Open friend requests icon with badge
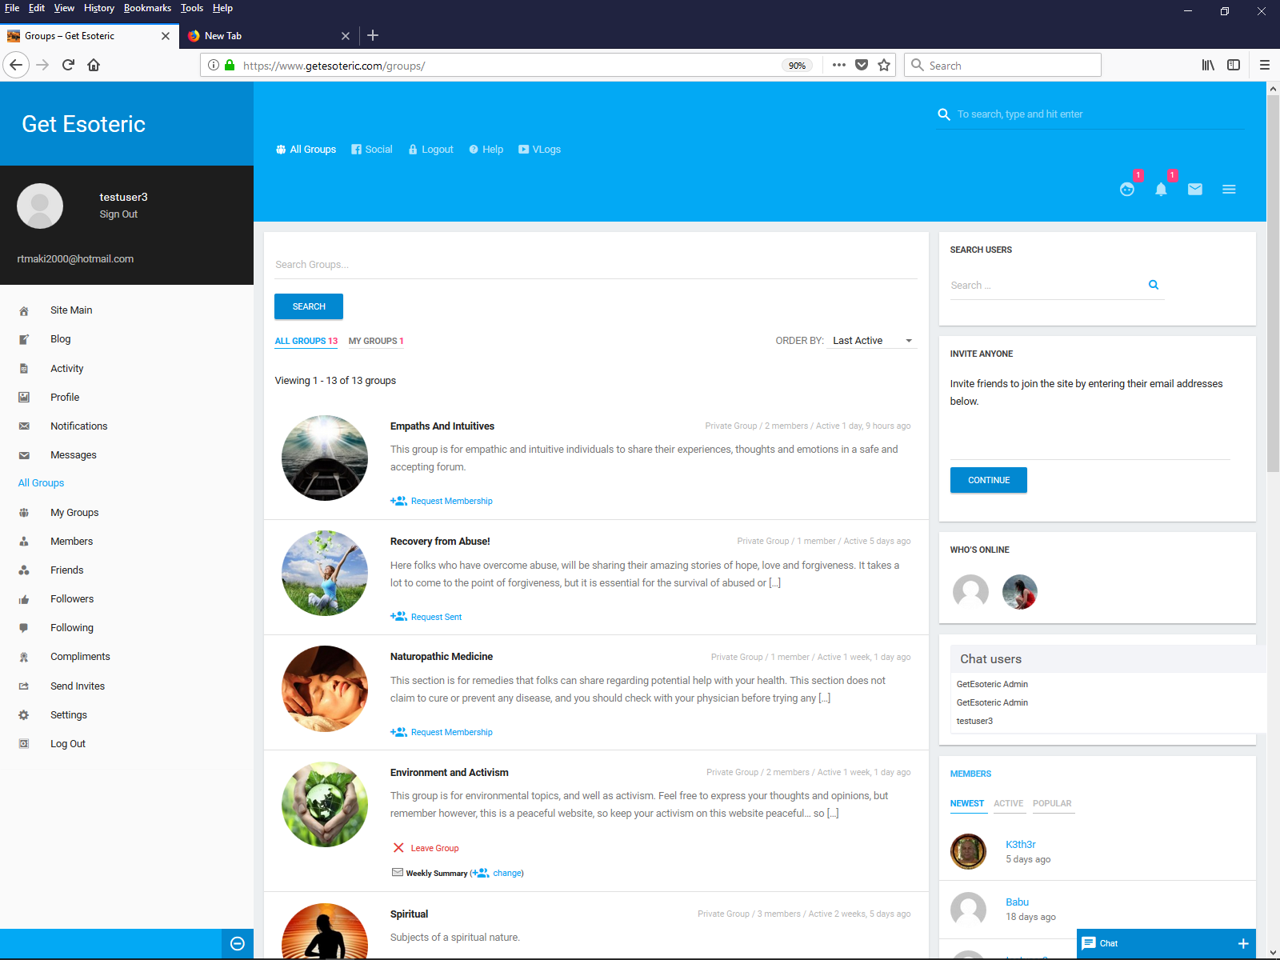The height and width of the screenshot is (960, 1280). point(1127,190)
